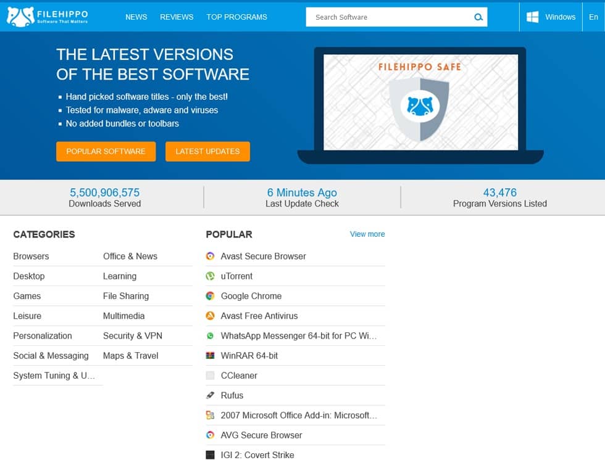Click the Avast Free Antivirus icon

pyautogui.click(x=210, y=316)
